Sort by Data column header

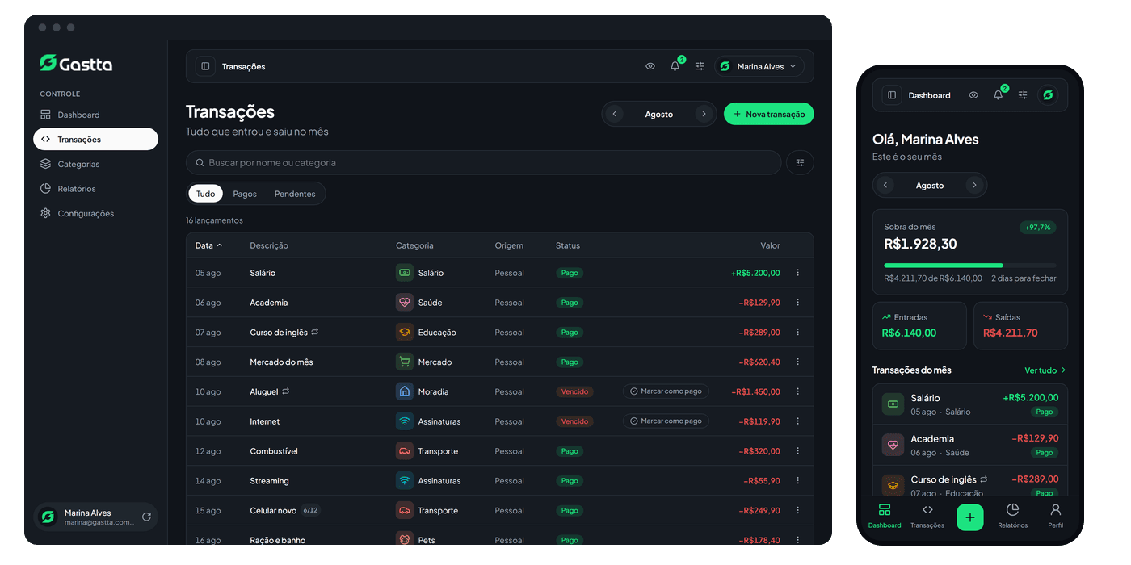tap(208, 245)
